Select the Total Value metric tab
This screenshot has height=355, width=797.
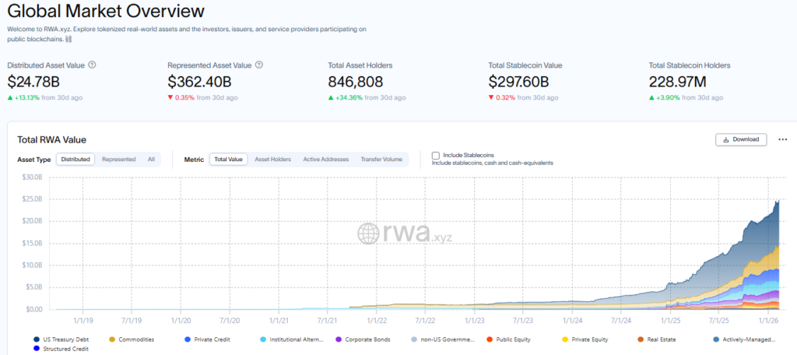pyautogui.click(x=228, y=160)
